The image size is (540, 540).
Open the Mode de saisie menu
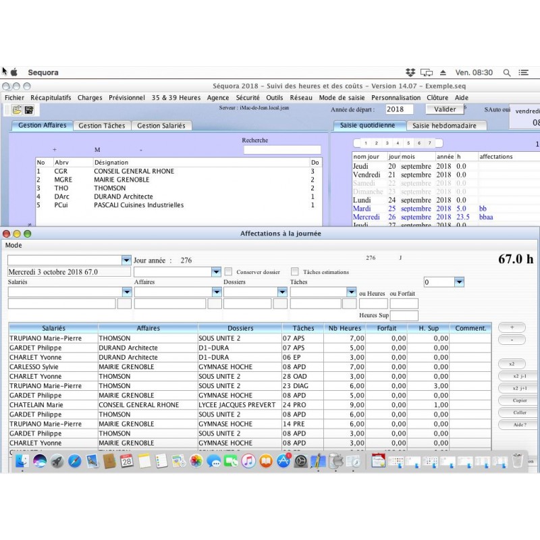tap(342, 98)
